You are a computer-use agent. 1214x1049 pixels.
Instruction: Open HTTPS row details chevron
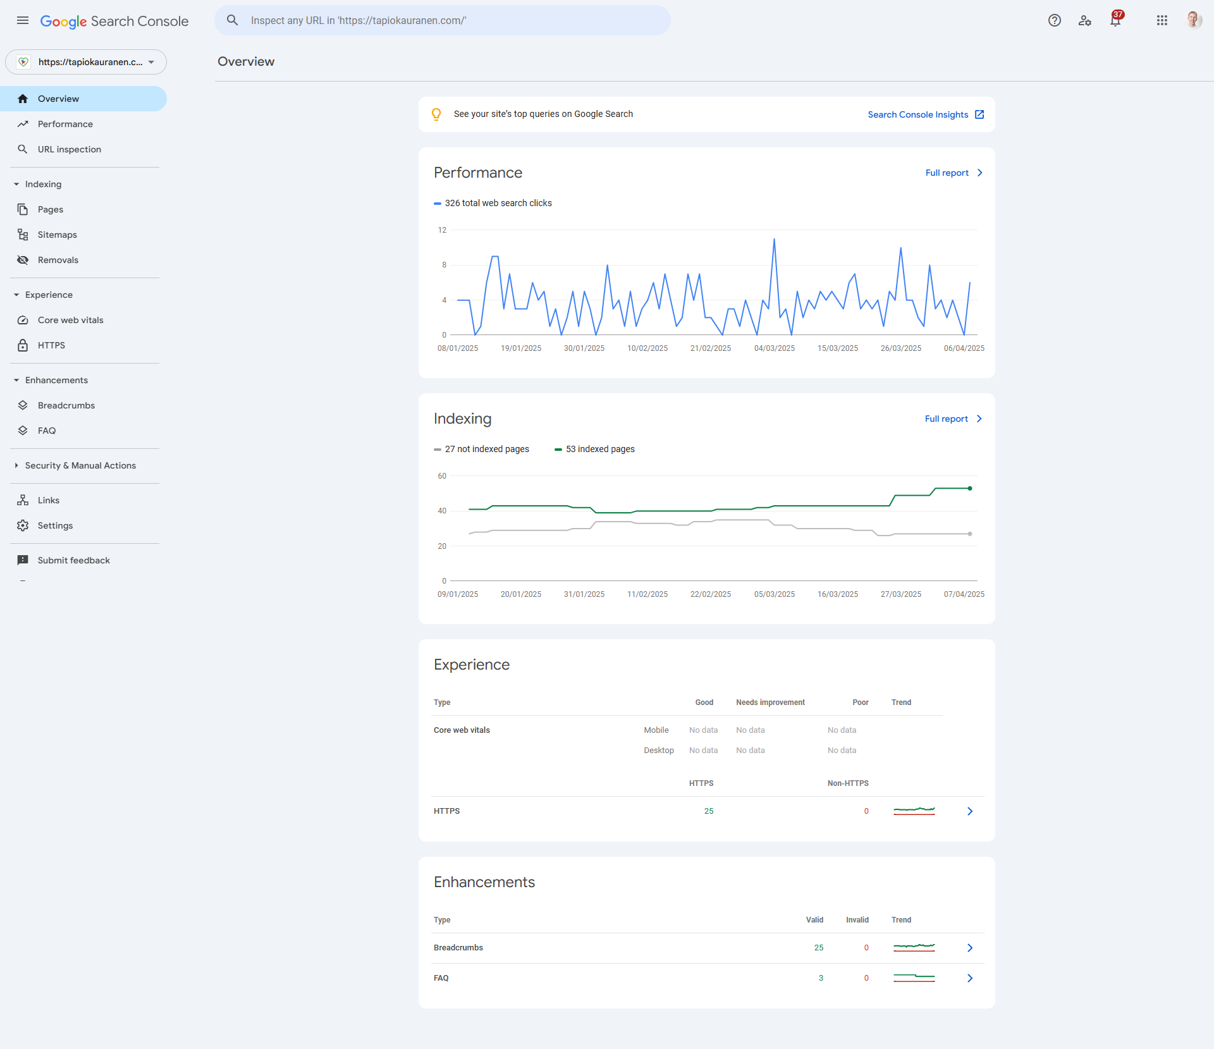point(970,811)
